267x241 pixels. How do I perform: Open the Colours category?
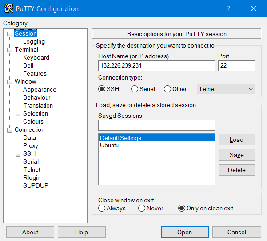click(x=33, y=122)
